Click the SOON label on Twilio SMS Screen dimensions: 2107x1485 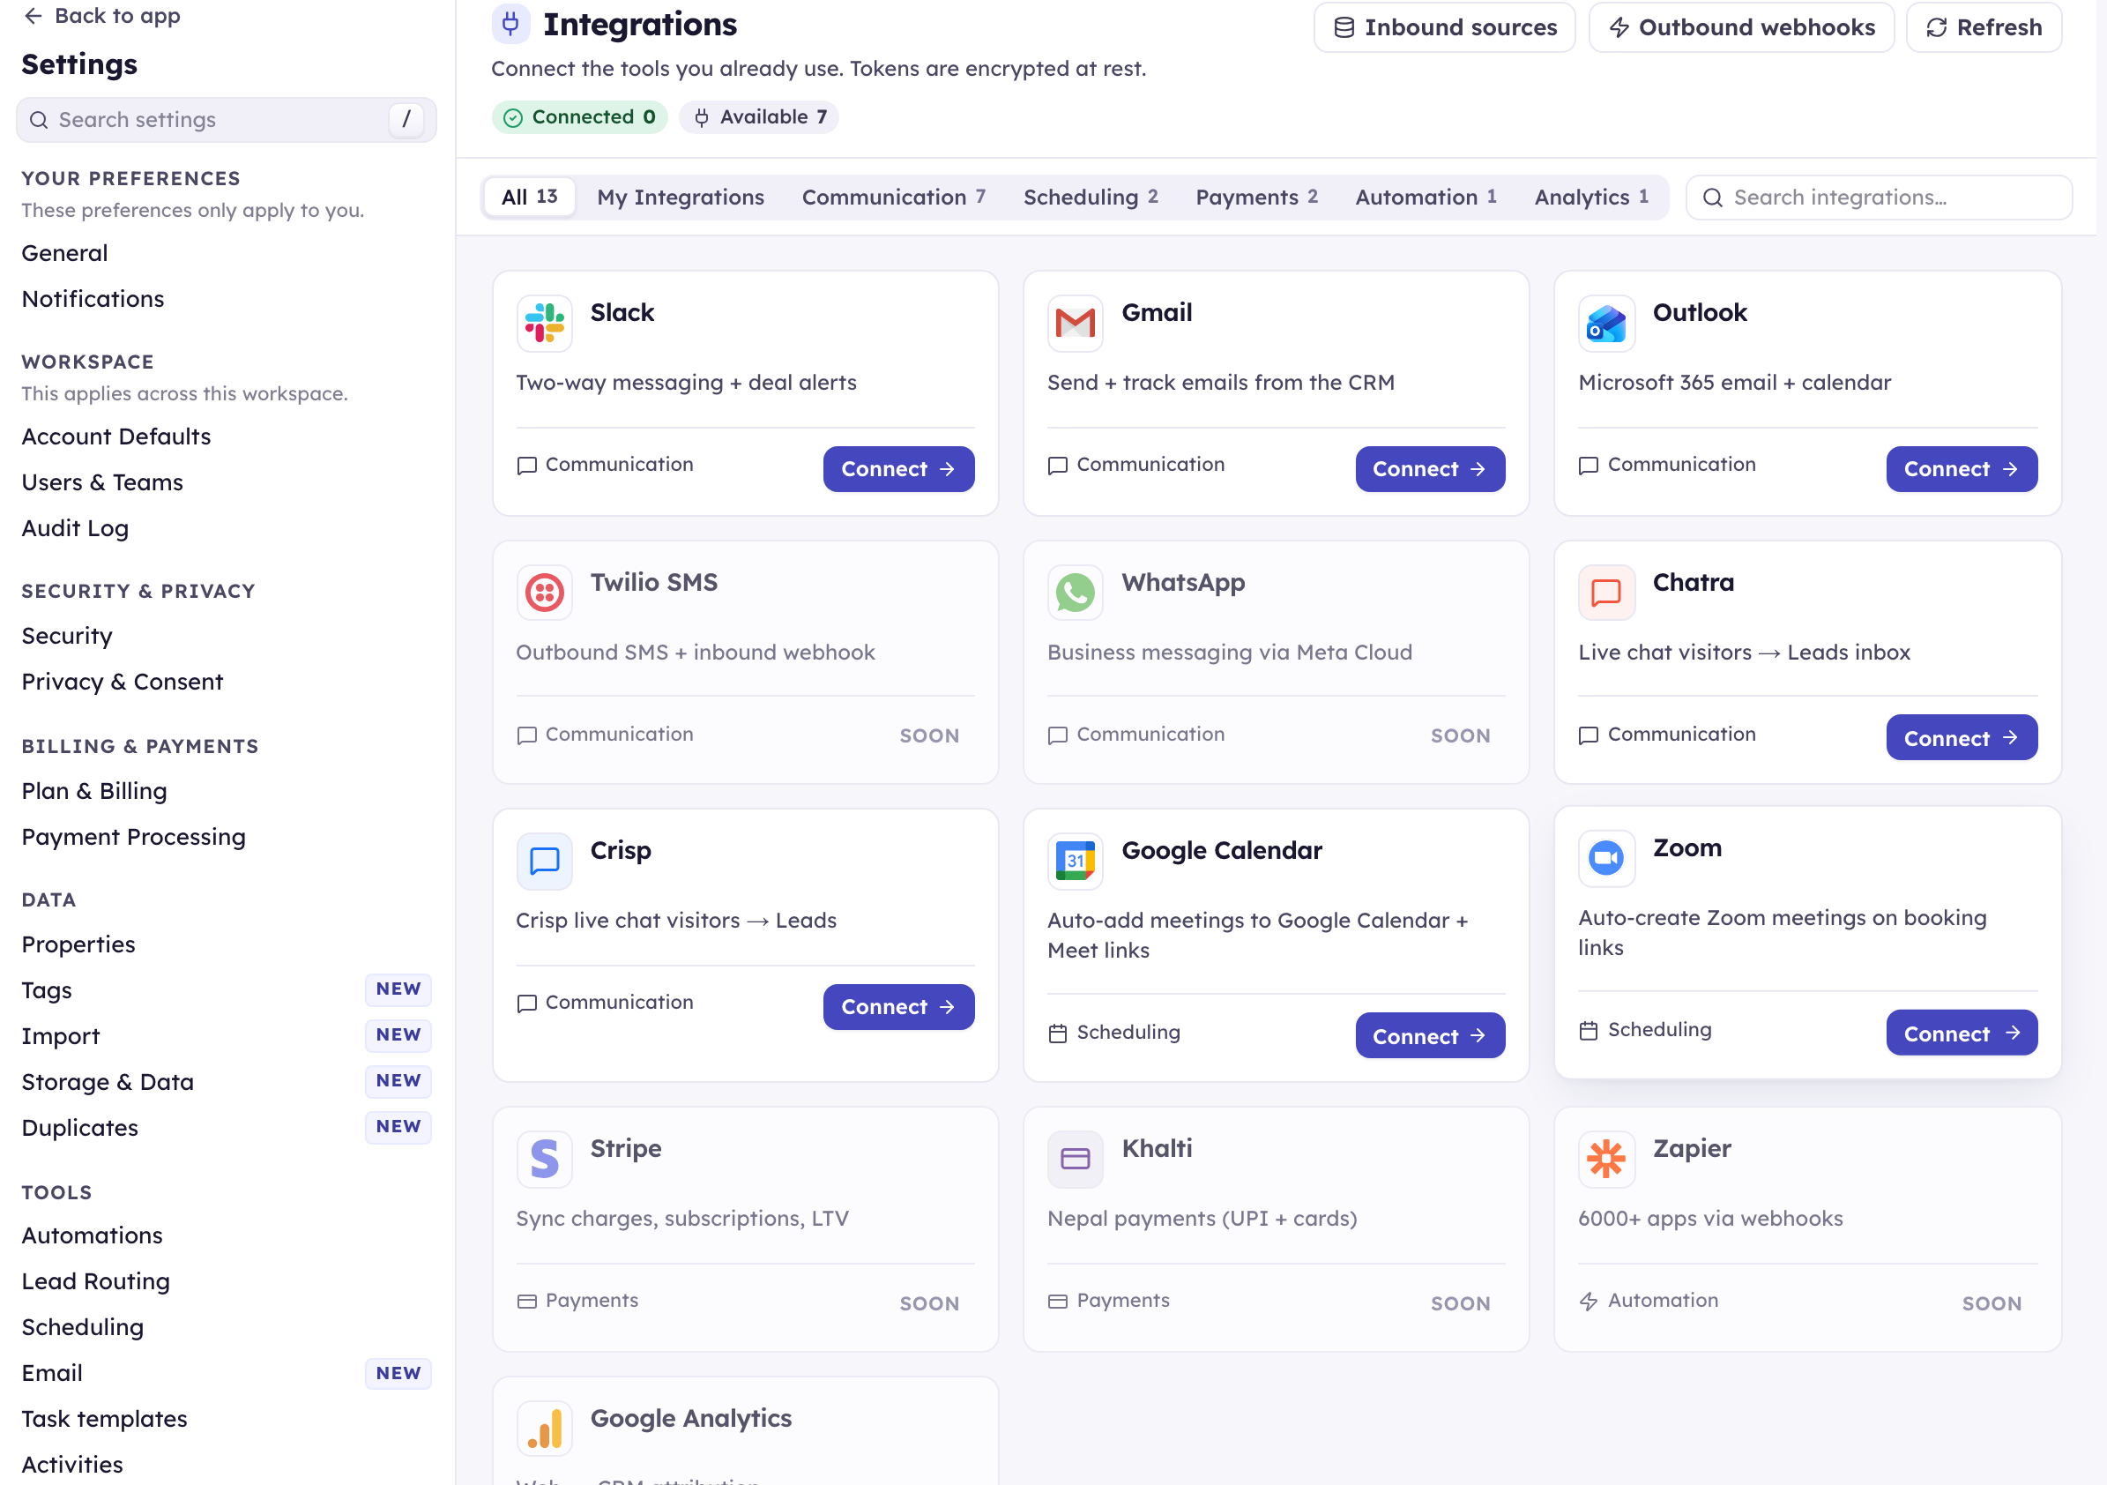tap(928, 736)
